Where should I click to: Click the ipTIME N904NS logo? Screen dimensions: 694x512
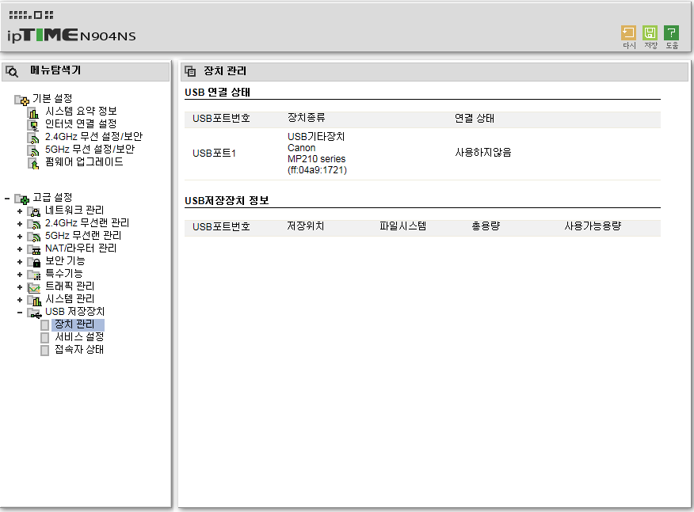[x=71, y=35]
